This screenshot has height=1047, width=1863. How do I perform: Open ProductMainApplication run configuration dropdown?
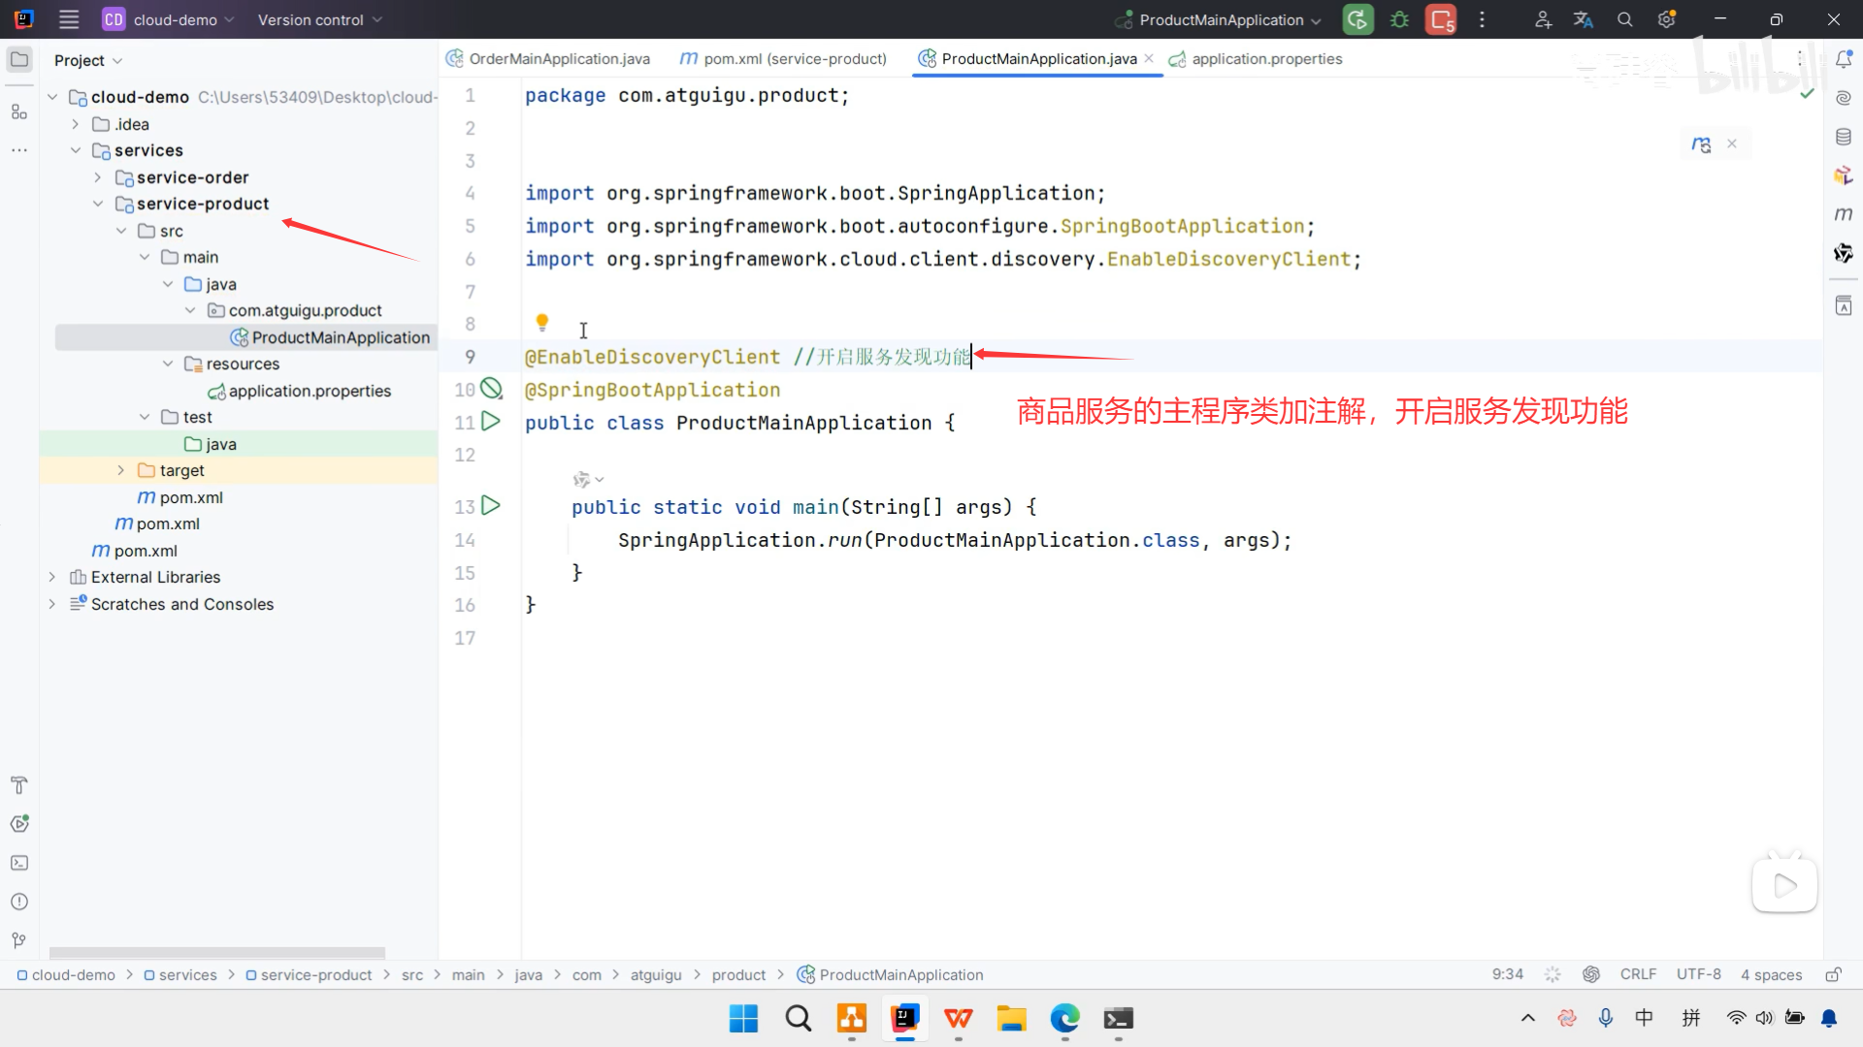pyautogui.click(x=1221, y=19)
